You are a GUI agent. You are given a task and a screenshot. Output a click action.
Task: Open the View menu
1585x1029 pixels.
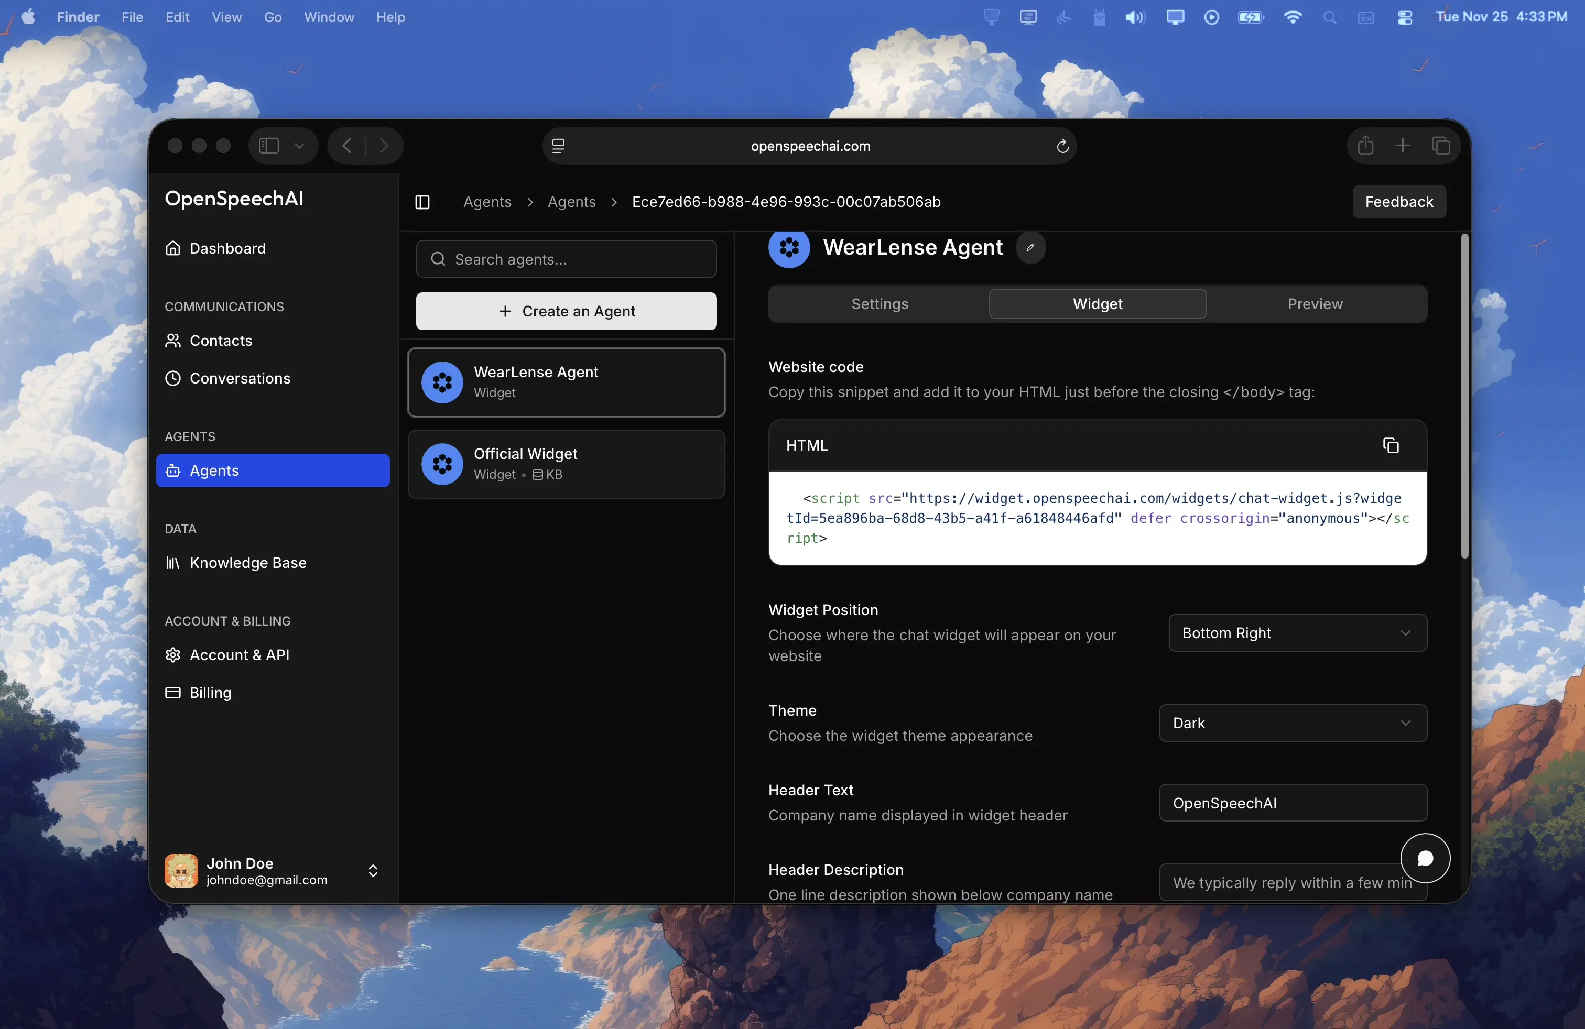(226, 17)
